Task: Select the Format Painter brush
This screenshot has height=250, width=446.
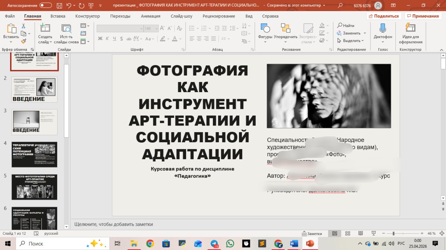Action: pos(24,41)
